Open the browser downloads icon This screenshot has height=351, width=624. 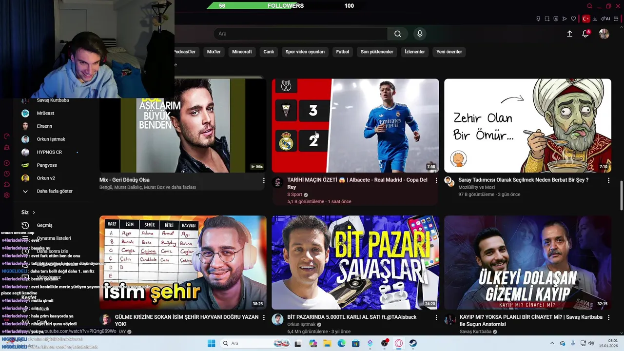[595, 19]
